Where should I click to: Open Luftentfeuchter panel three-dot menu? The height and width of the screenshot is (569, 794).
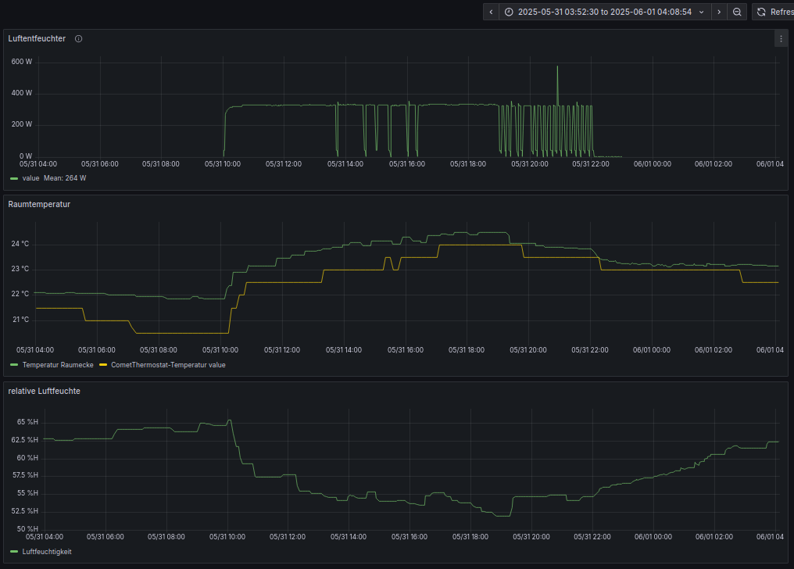[x=781, y=38]
